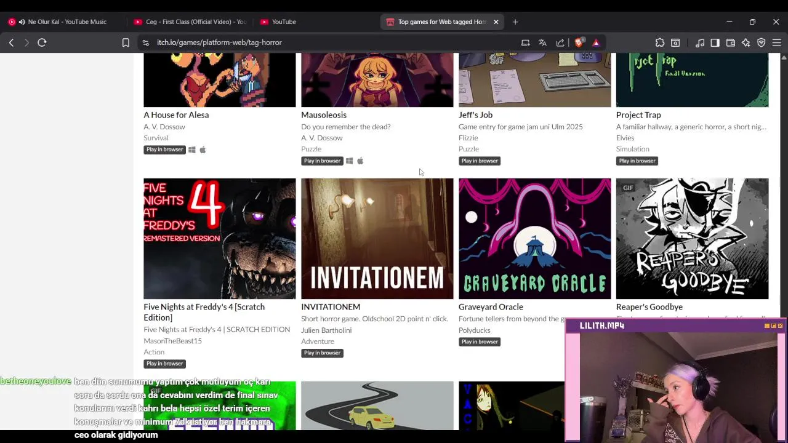788x443 pixels.
Task: Click Windows icon under A House for Alesa
Action: (x=192, y=150)
